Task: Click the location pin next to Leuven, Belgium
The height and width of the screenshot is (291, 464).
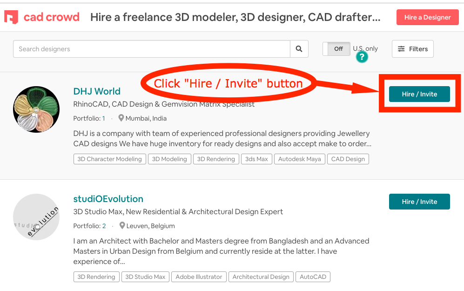Action: 122,226
